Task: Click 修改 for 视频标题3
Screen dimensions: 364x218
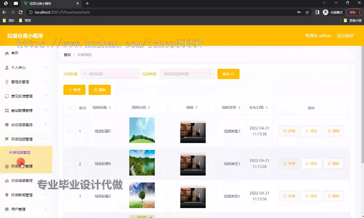Action: click(x=311, y=196)
